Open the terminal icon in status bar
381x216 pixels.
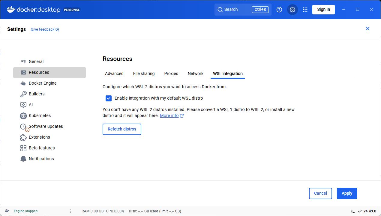click(353, 211)
